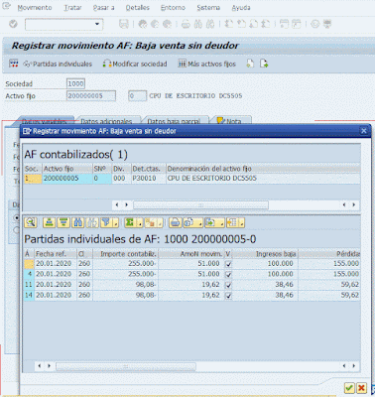The width and height of the screenshot is (375, 397).
Task: Open the Sistema menu
Action: click(x=208, y=8)
